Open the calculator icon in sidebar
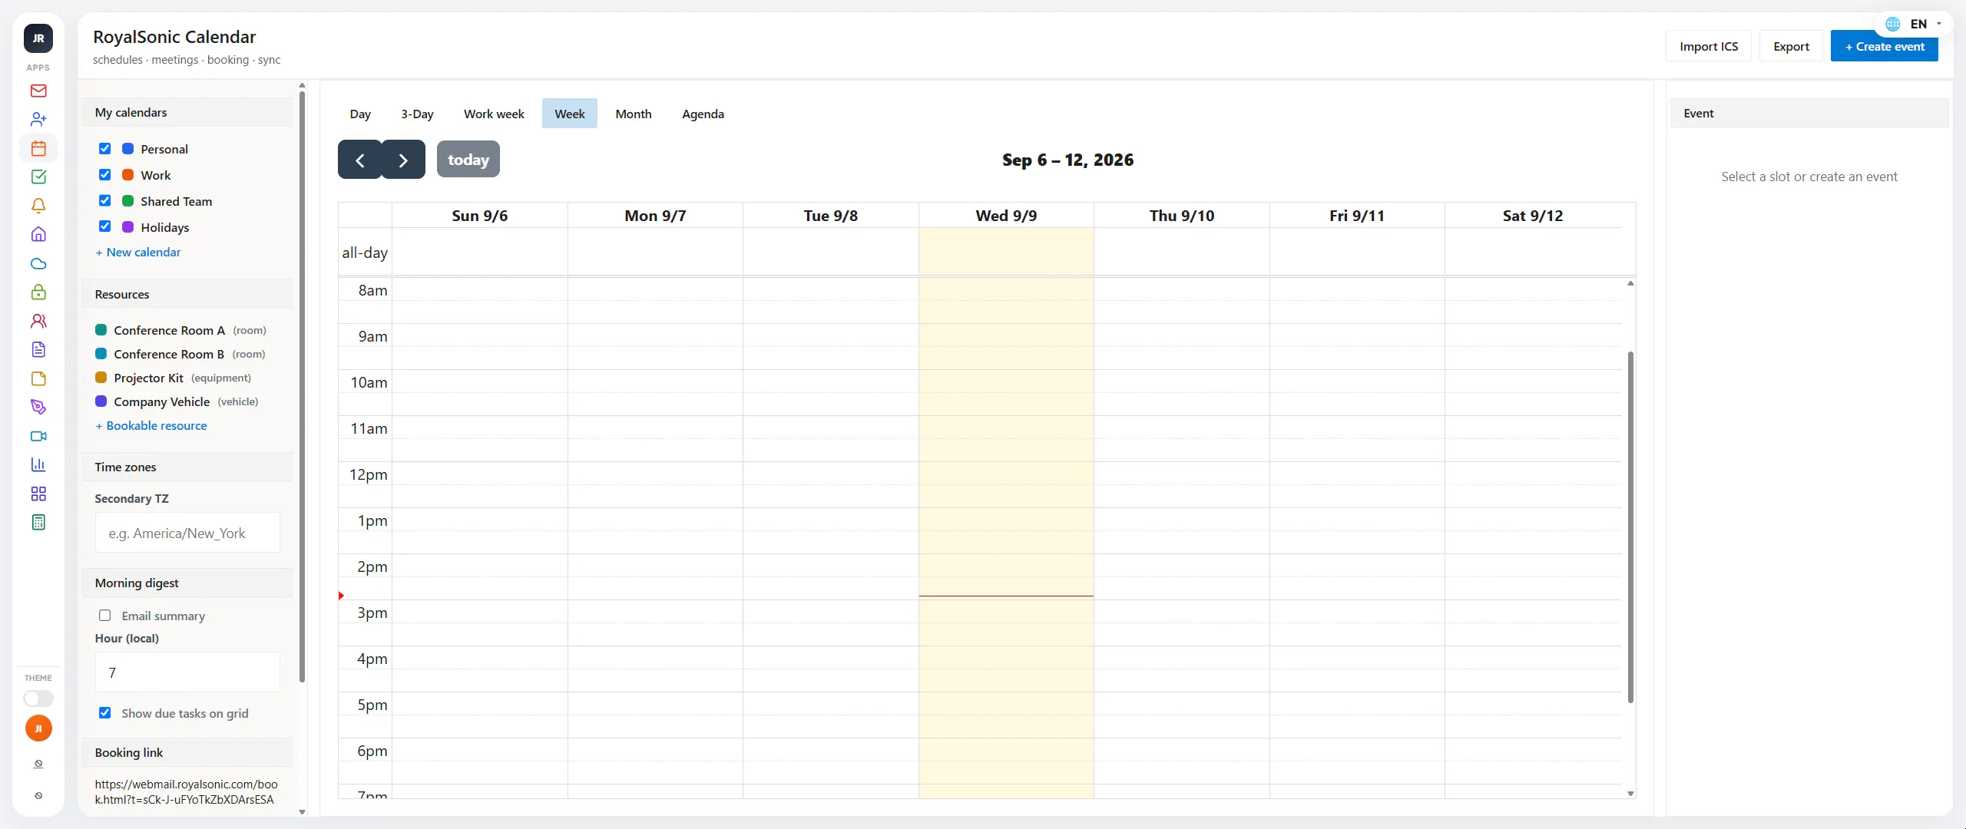Viewport: 1966px width, 829px height. (x=38, y=523)
